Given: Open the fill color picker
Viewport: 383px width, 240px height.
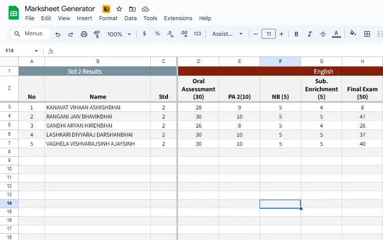Looking at the screenshot, I should (353, 34).
